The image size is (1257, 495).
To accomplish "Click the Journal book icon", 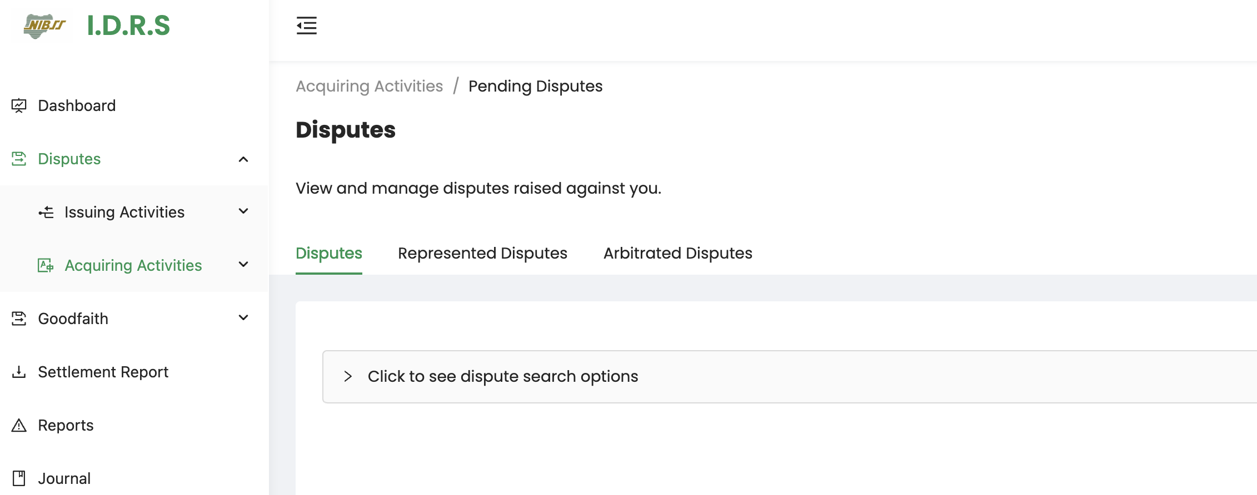I will point(19,478).
